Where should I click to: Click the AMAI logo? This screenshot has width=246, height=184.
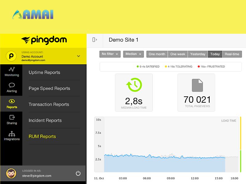pyautogui.click(x=33, y=14)
